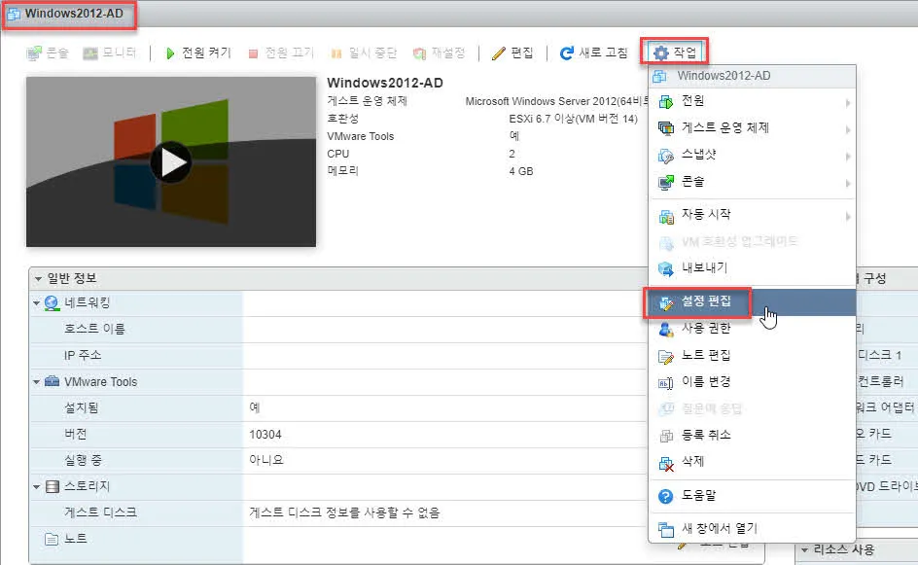Click the 호스트 이름 row label
The height and width of the screenshot is (565, 918).
click(x=94, y=329)
